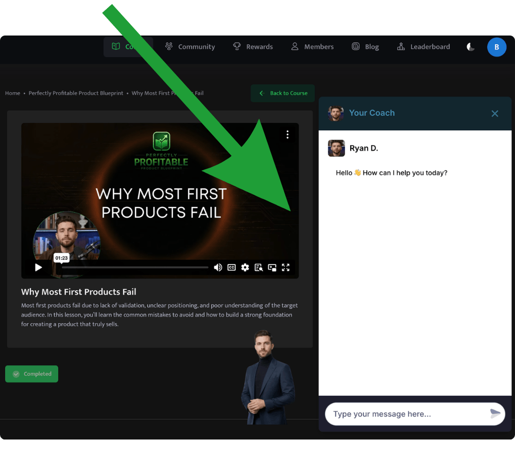This screenshot has height=457, width=515.
Task: Toggle closed captions on the video
Action: tap(232, 268)
